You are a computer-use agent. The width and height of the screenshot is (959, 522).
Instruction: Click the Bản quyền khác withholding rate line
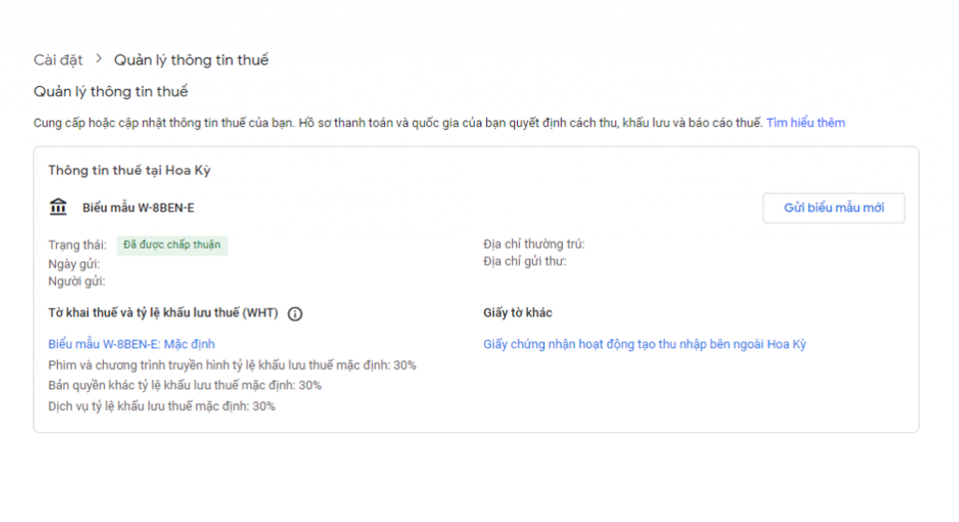click(184, 385)
